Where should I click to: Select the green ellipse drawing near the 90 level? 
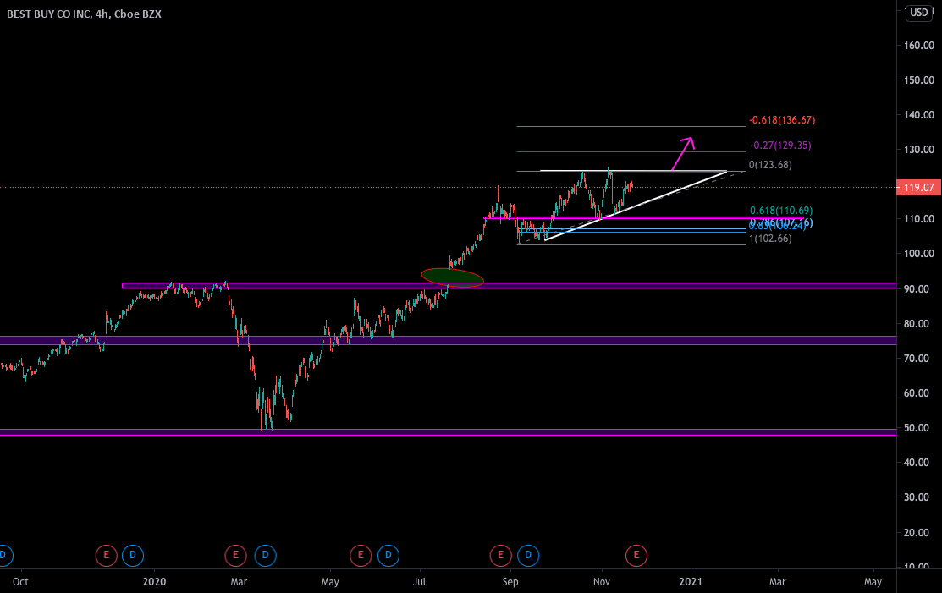[452, 276]
